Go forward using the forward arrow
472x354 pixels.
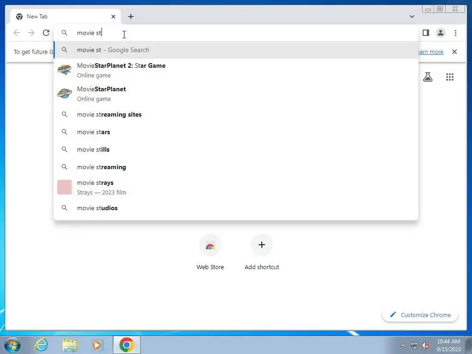(x=31, y=33)
